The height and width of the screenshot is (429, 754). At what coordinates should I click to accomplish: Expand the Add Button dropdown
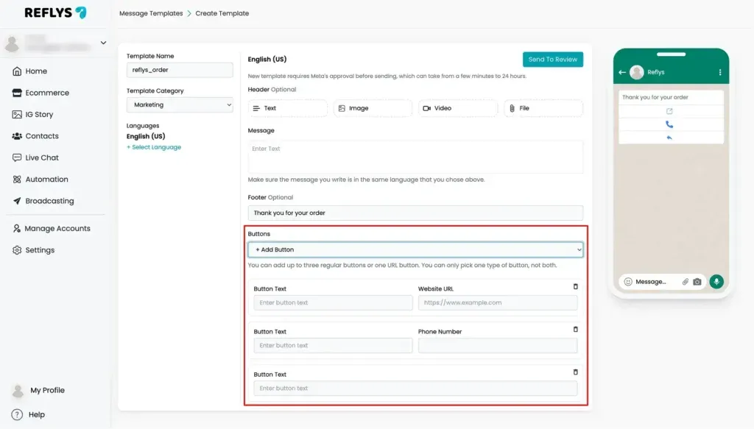pyautogui.click(x=415, y=249)
